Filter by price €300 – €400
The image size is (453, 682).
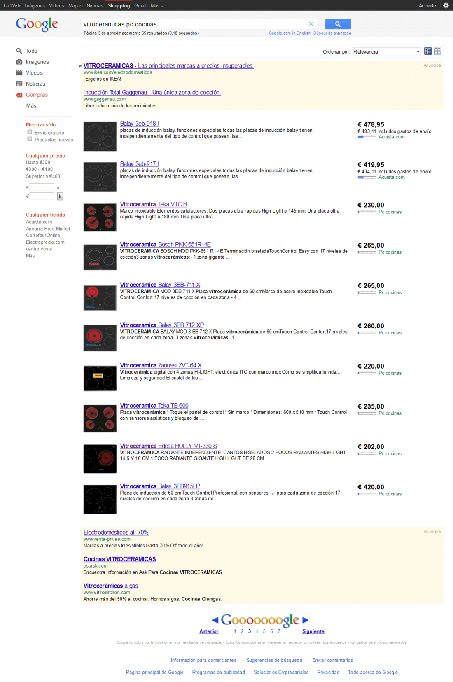[39, 169]
